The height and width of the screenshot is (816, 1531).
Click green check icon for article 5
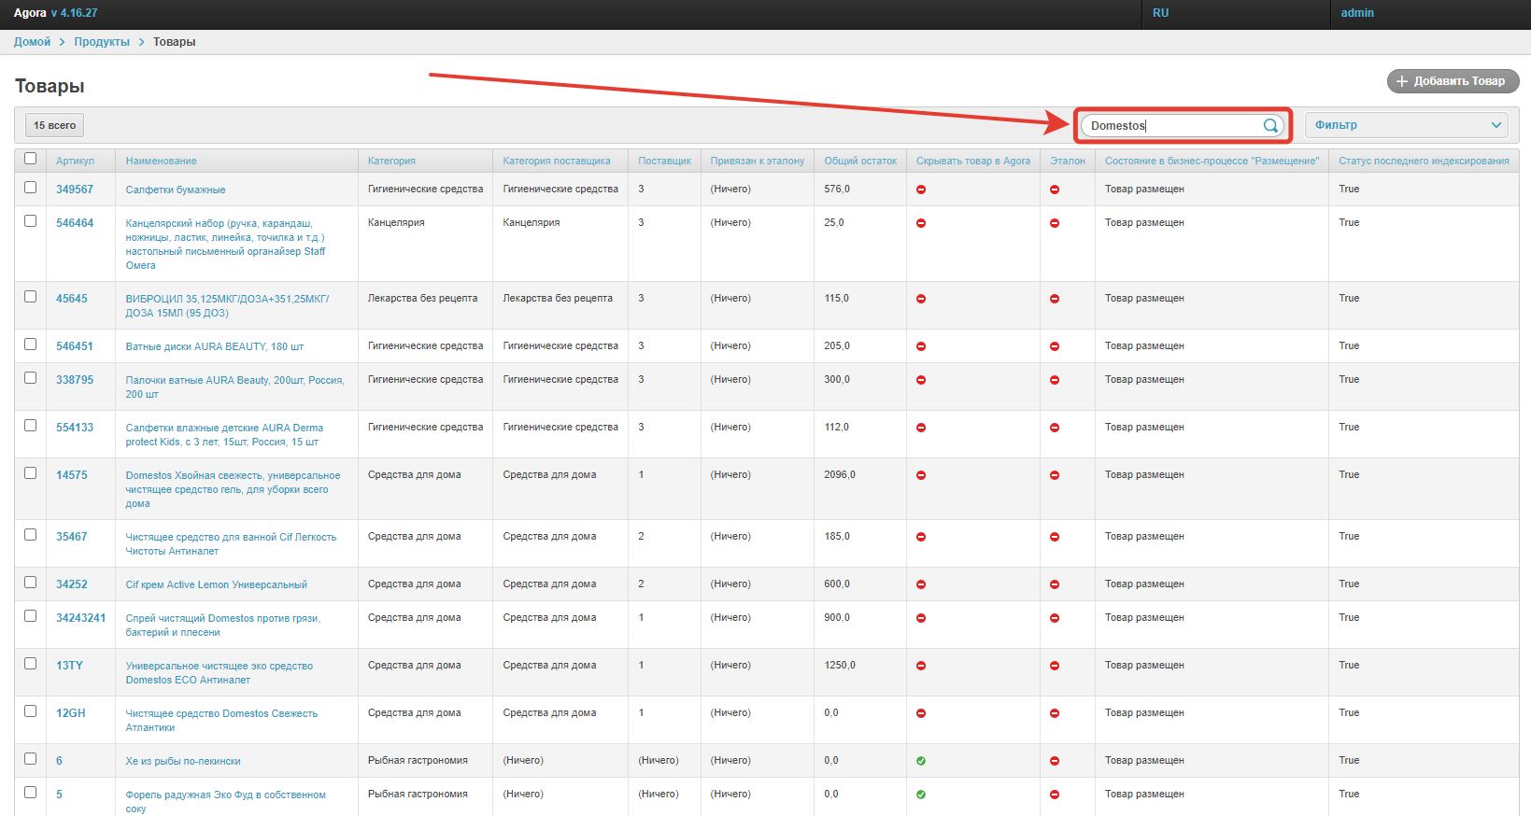point(921,795)
